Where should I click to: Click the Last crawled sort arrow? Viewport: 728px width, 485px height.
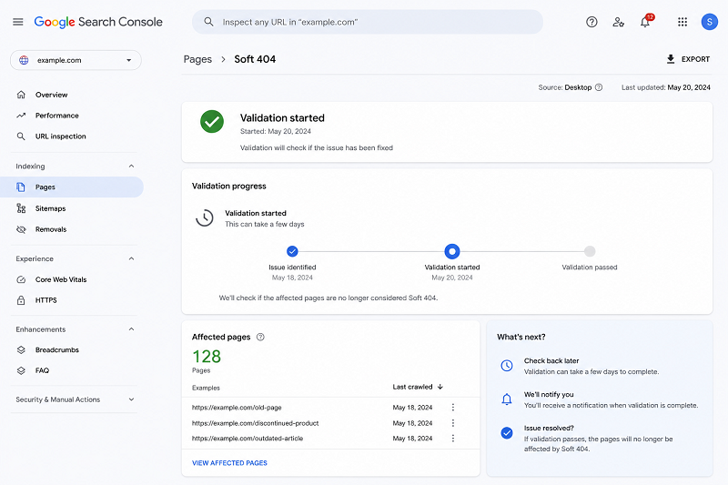pyautogui.click(x=440, y=387)
